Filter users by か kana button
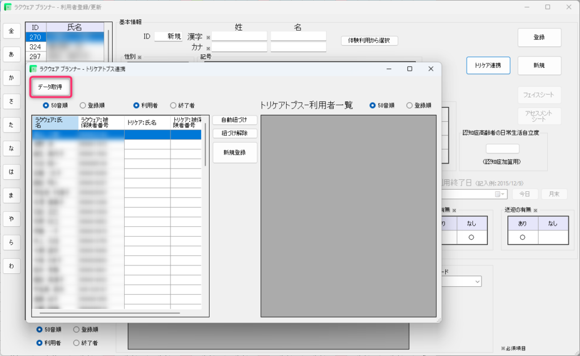 tap(11, 78)
